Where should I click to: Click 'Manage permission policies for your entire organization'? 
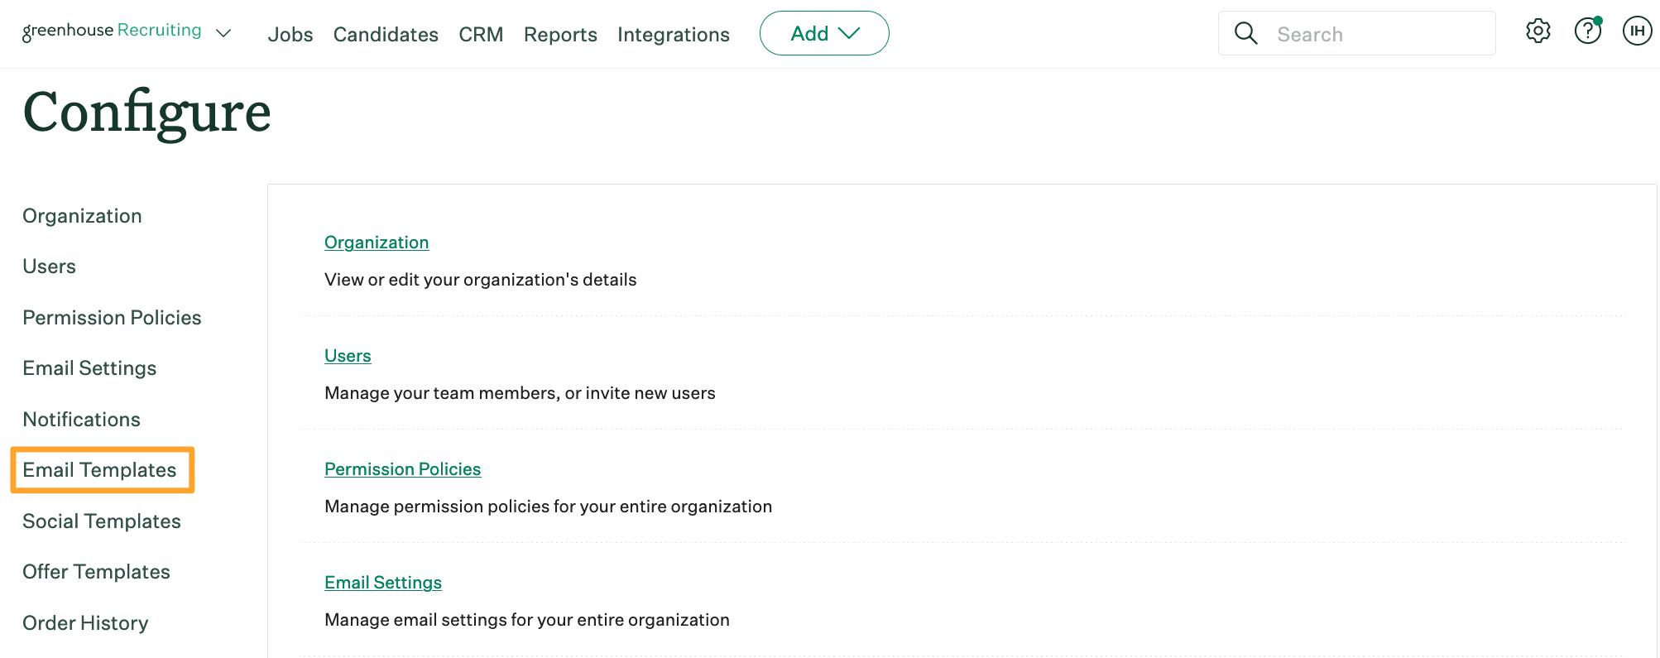[548, 507]
